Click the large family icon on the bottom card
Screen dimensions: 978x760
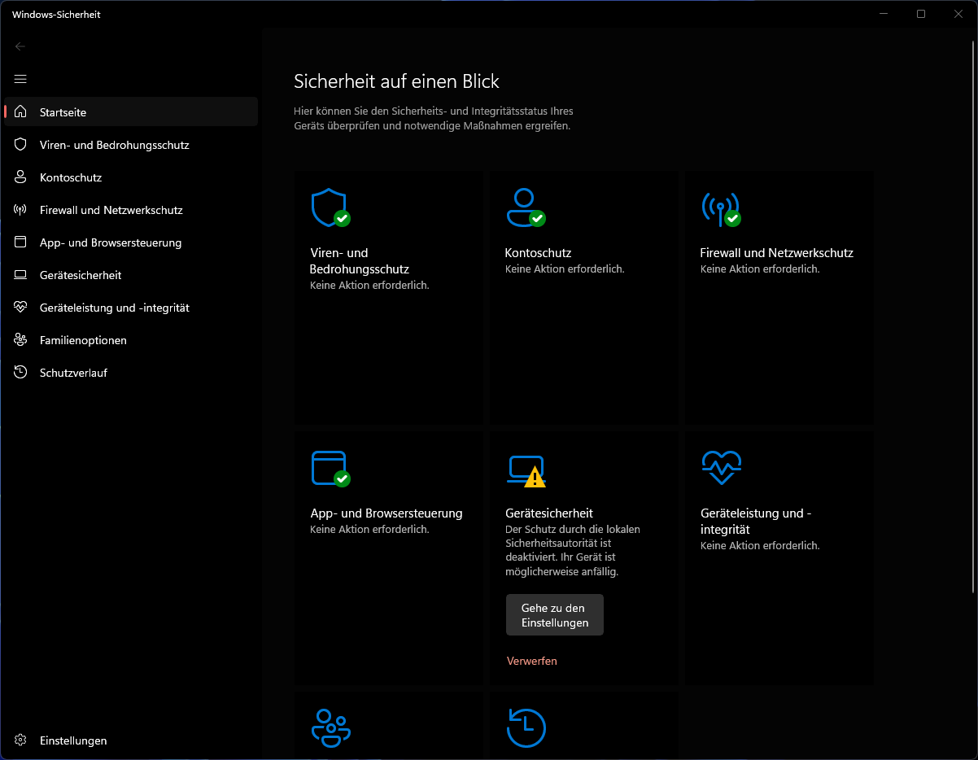(331, 727)
